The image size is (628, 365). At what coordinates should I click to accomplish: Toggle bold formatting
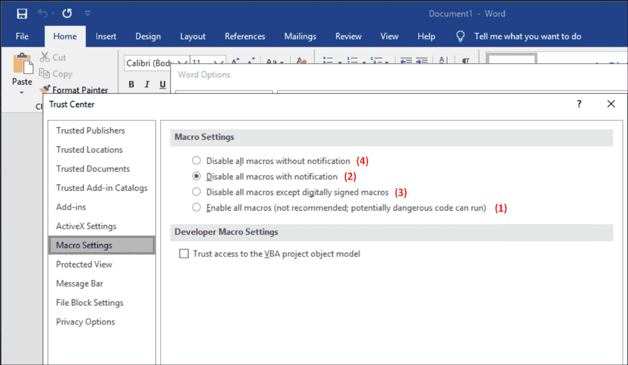131,84
